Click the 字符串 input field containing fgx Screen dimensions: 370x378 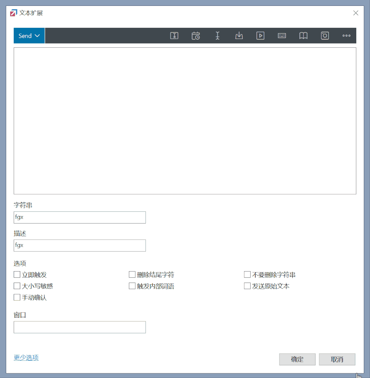click(80, 217)
